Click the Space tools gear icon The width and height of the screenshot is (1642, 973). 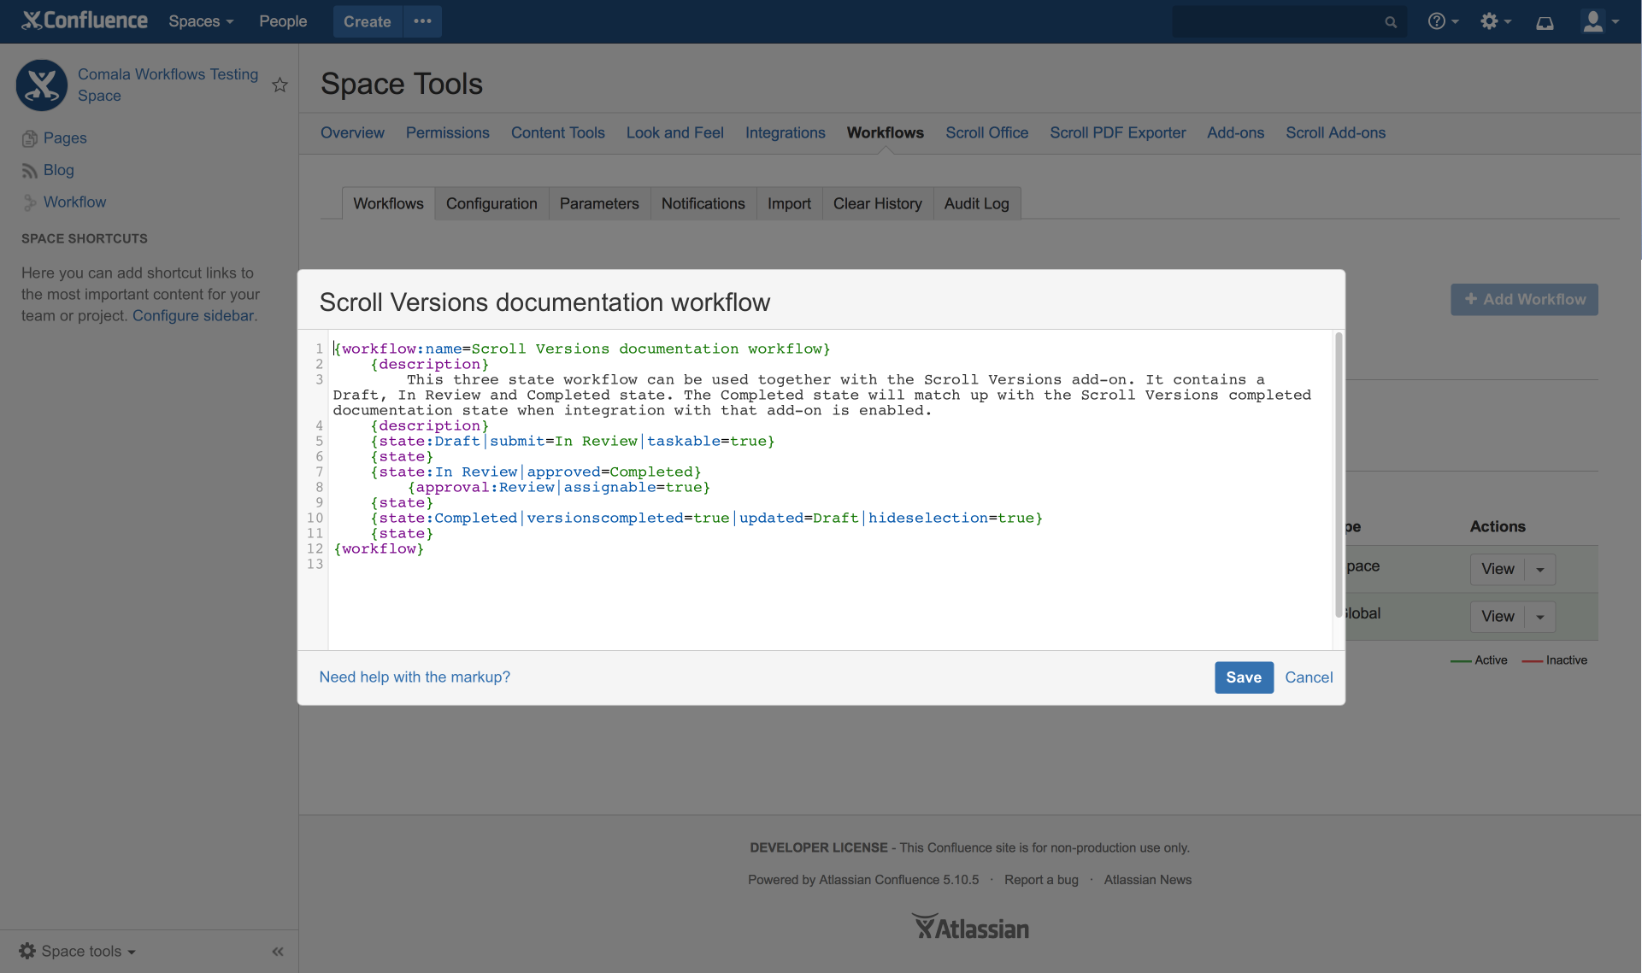click(27, 951)
